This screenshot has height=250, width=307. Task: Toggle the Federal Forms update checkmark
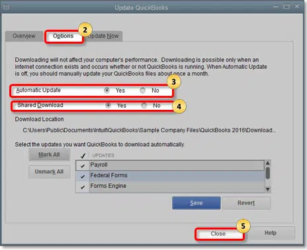point(83,176)
